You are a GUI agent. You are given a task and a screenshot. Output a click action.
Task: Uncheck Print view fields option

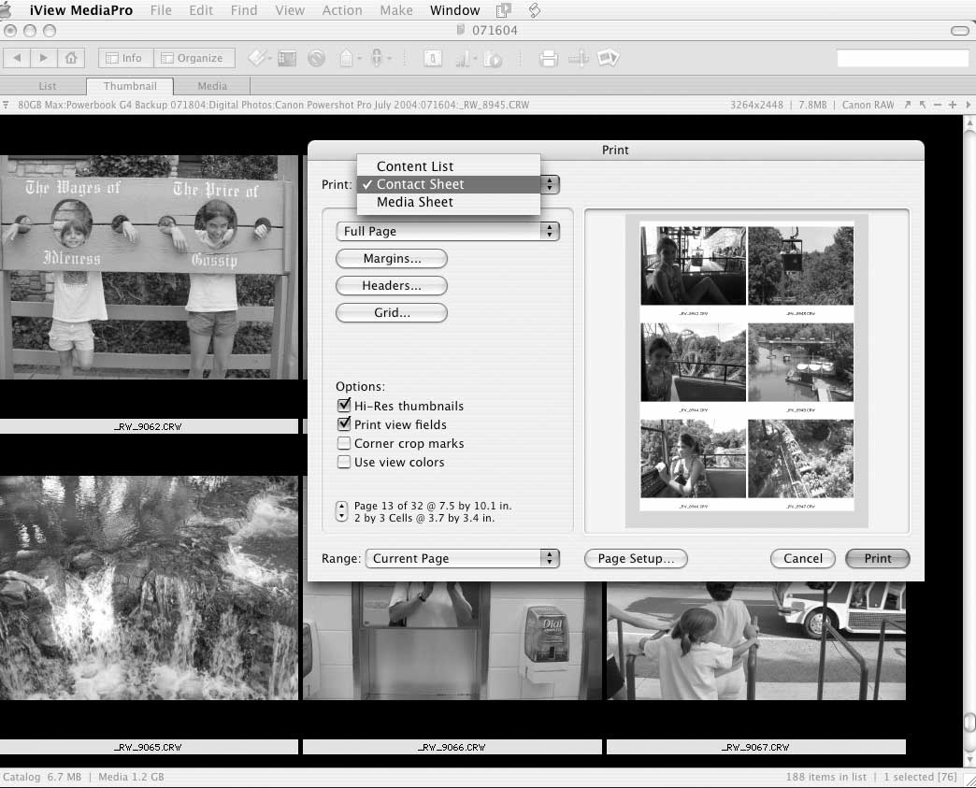(x=344, y=423)
